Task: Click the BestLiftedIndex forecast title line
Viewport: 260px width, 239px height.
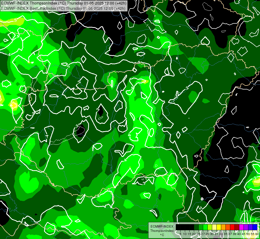Action: pyautogui.click(x=63, y=8)
